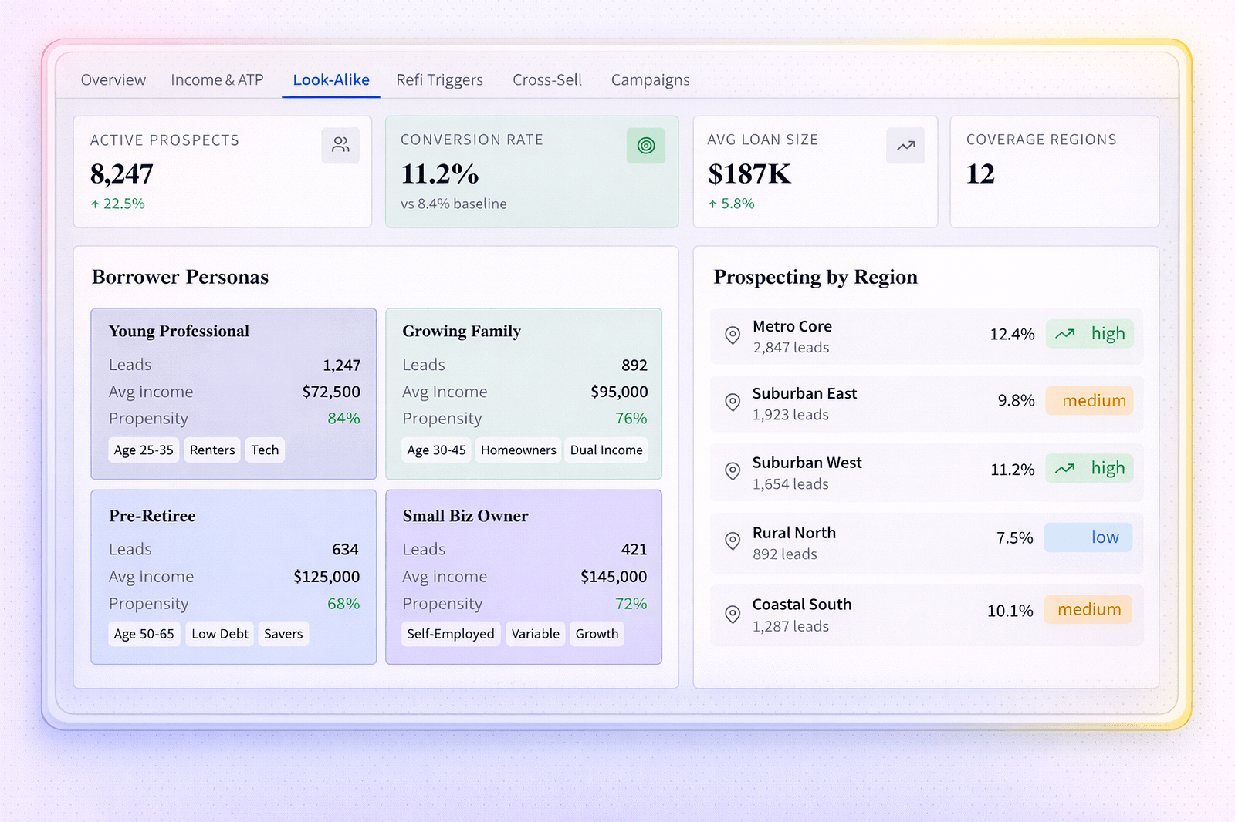Click the Homeowners tag in Growing Family

coord(518,450)
